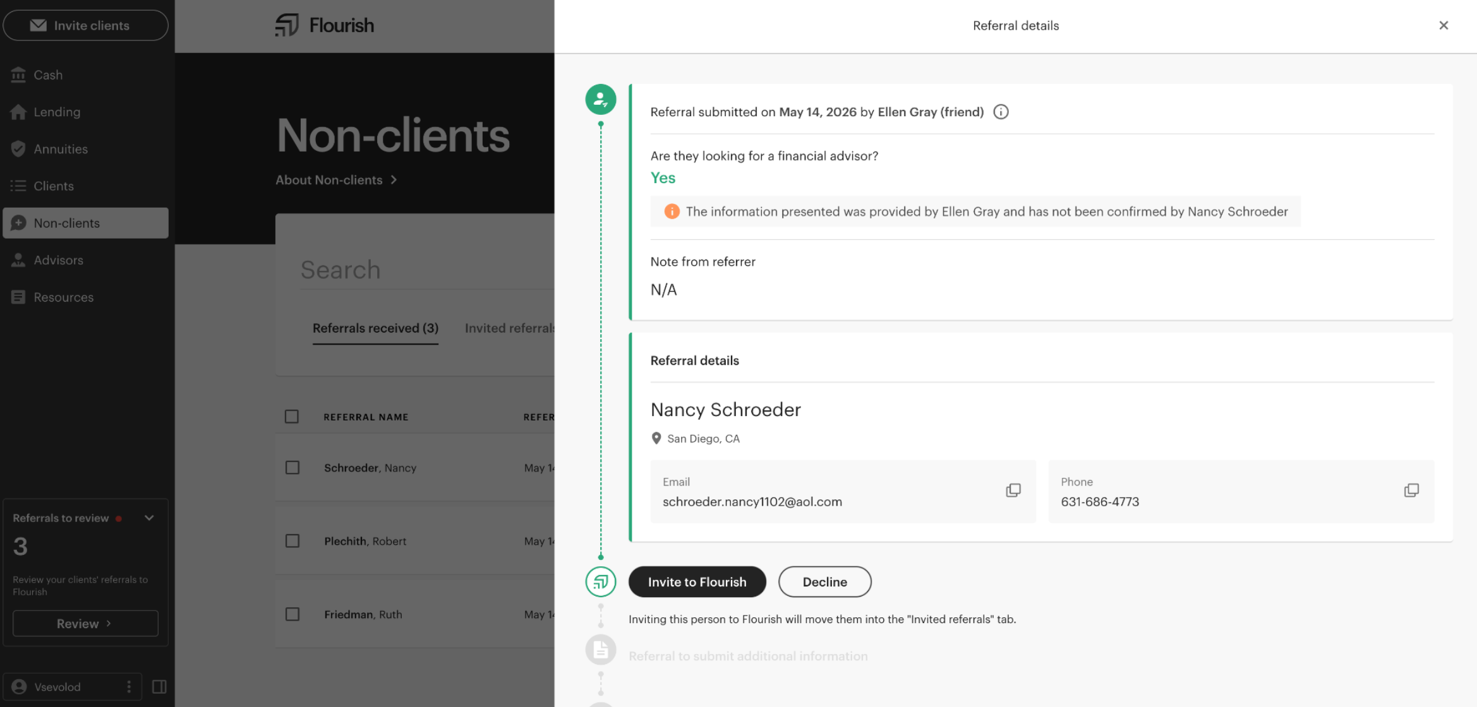Image resolution: width=1477 pixels, height=707 pixels.
Task: Open Annuities from the sidebar
Action: pos(85,149)
